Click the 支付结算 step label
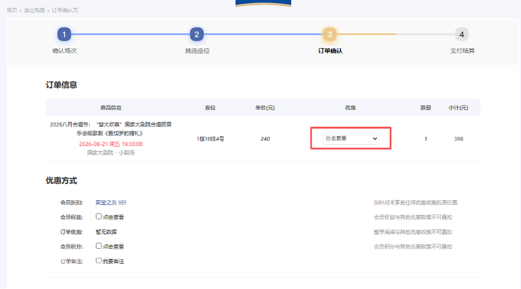This screenshot has width=521, height=289. [462, 51]
